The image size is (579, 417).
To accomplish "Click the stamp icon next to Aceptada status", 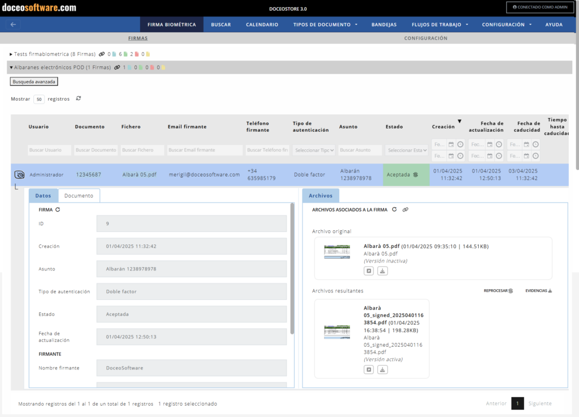I will coord(416,174).
